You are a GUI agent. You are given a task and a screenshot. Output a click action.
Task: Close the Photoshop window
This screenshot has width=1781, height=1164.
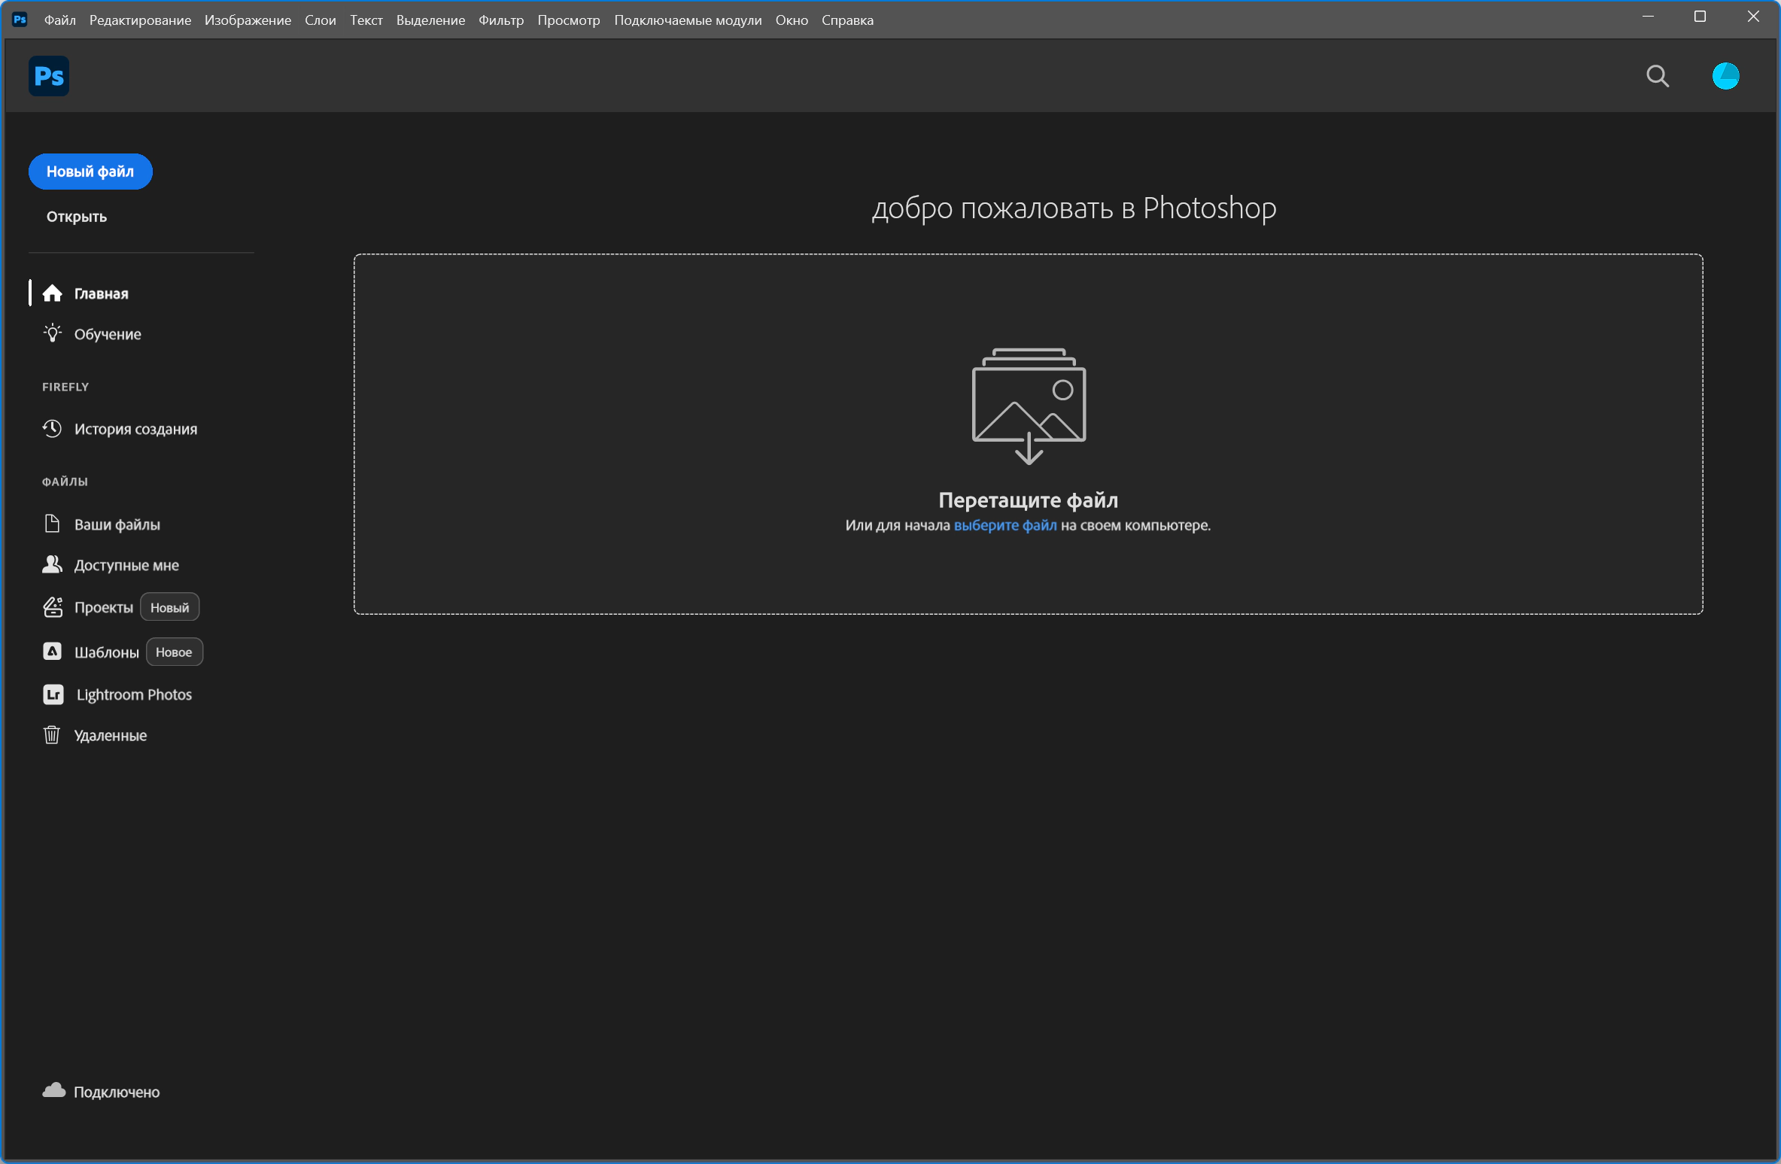1752,17
